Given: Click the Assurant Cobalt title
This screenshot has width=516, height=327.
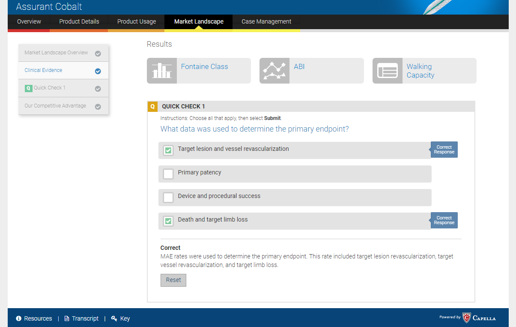Looking at the screenshot, I should tap(49, 6).
